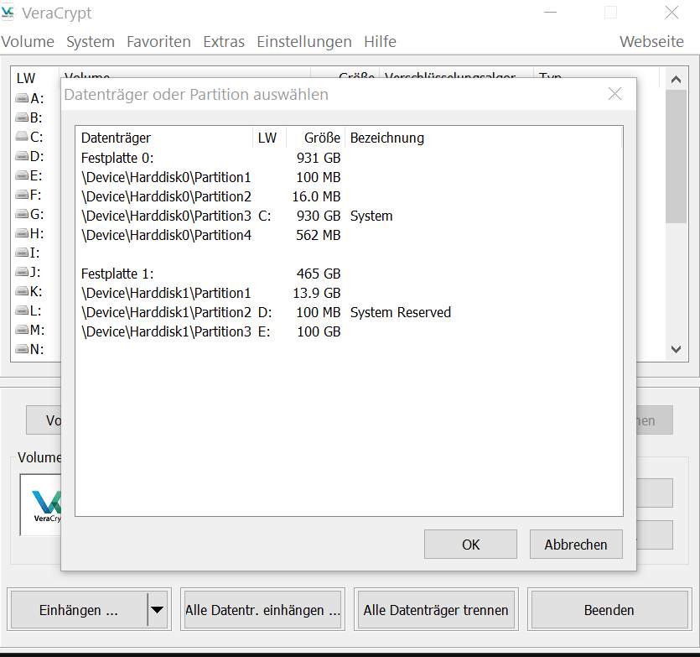700x657 pixels.
Task: Click Alle Datentr. einhängen button
Action: (x=262, y=610)
